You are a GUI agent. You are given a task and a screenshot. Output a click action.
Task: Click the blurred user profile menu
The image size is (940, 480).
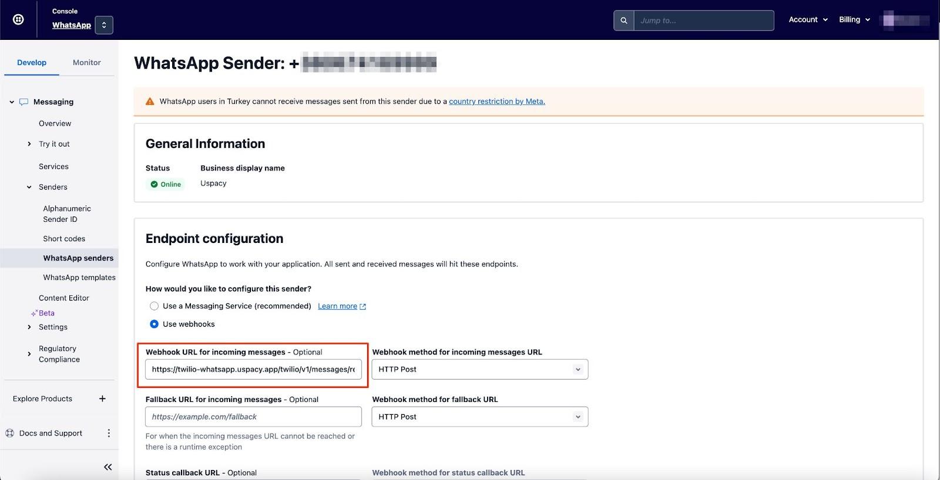point(905,20)
